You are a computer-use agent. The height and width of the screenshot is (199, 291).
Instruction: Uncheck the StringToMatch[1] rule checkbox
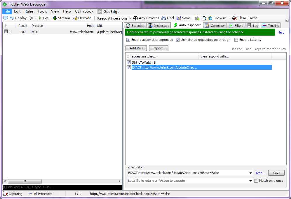[129, 62]
